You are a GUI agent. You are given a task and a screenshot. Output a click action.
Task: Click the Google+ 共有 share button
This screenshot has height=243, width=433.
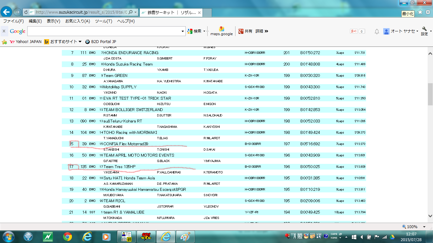245,31
